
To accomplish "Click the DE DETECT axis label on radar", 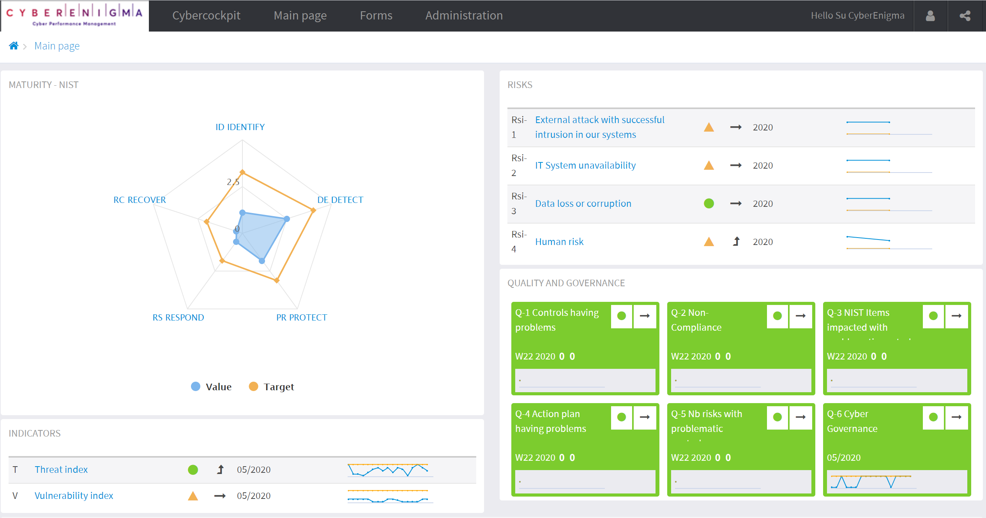I will pos(340,200).
